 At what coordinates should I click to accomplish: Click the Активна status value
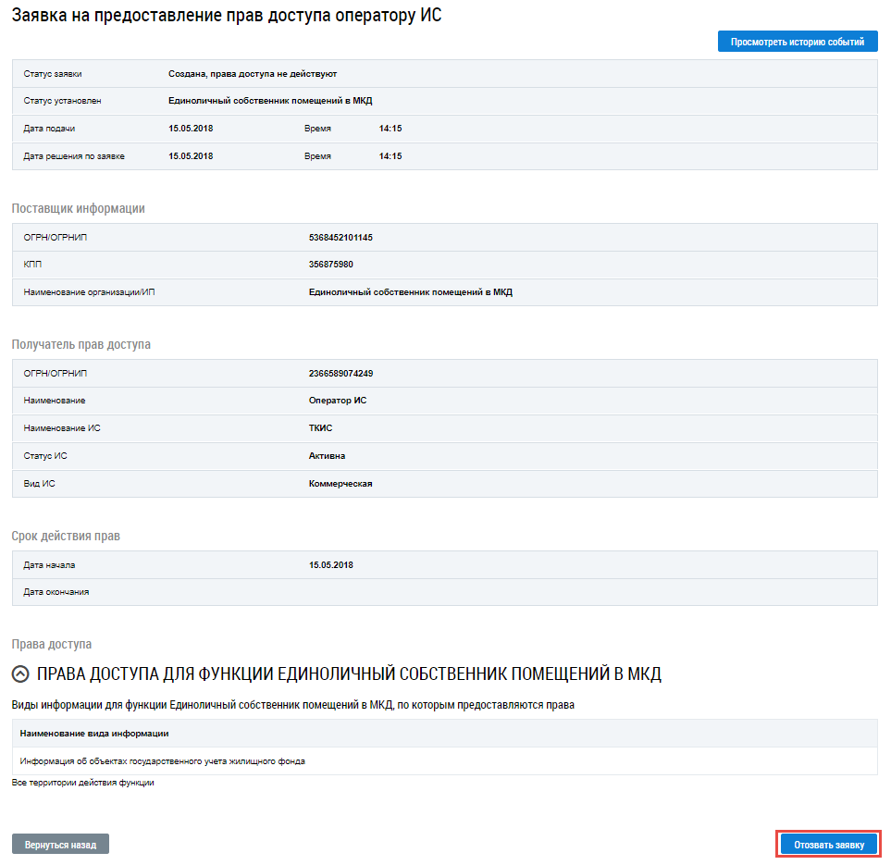point(327,456)
